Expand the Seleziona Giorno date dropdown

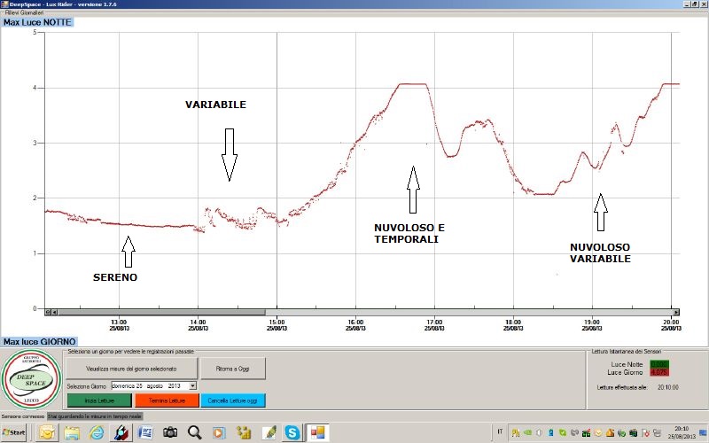(x=192, y=386)
